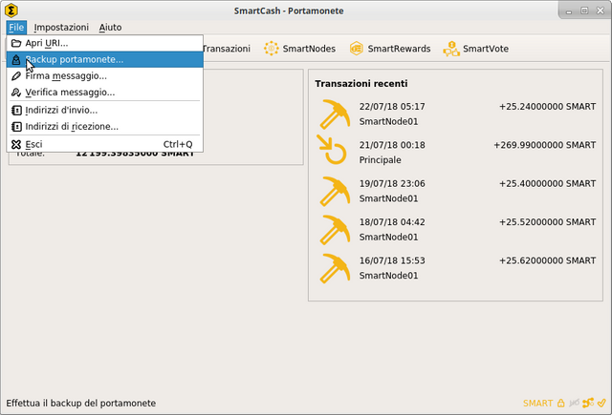Click the pen icon beside Firma messaggio
The height and width of the screenshot is (415, 612).
16,76
